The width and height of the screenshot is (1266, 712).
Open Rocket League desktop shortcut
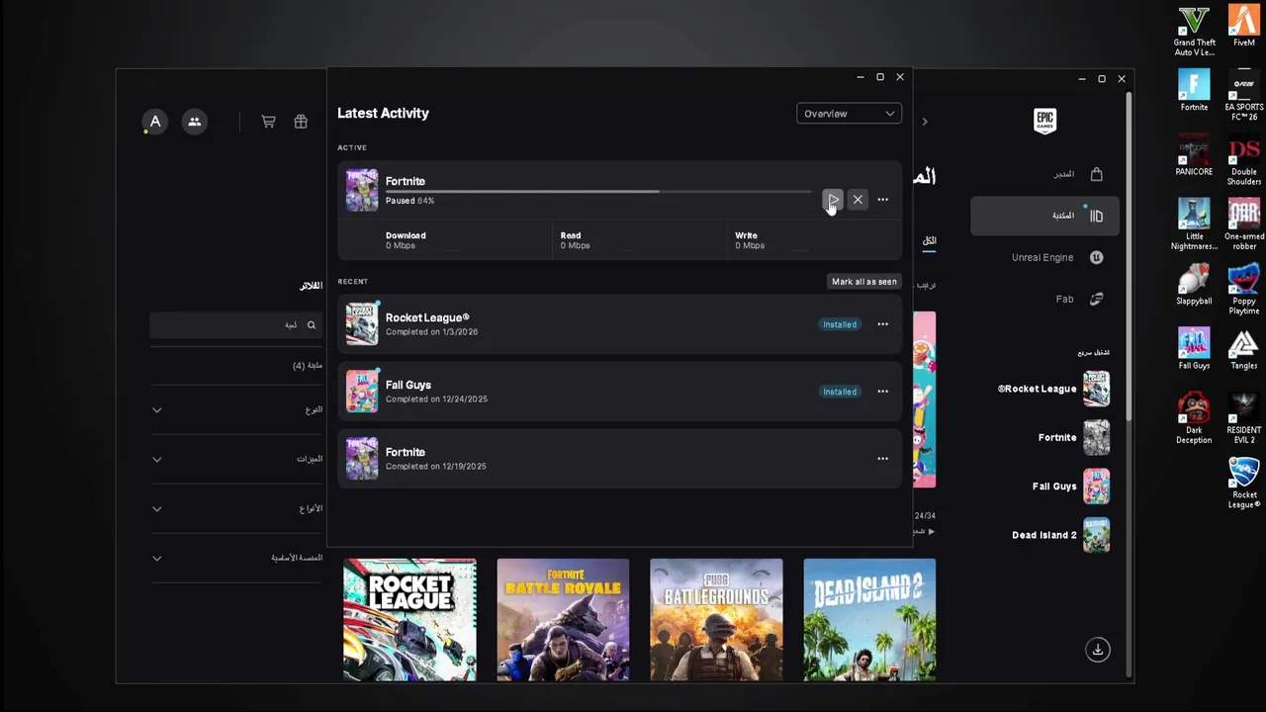coord(1243,483)
